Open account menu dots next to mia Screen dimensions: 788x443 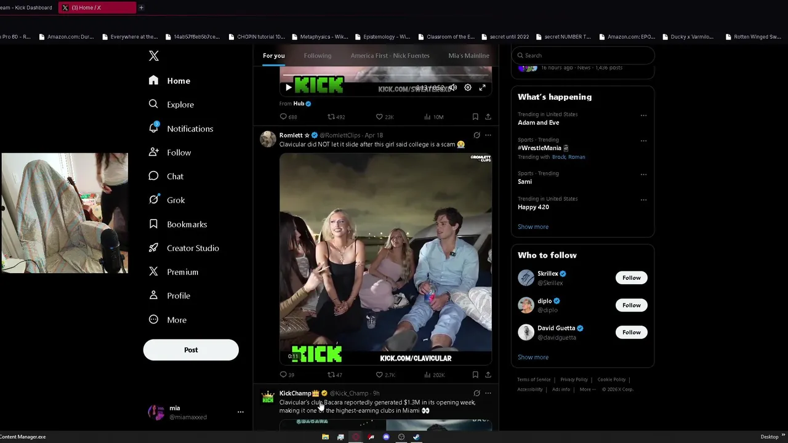pos(241,412)
